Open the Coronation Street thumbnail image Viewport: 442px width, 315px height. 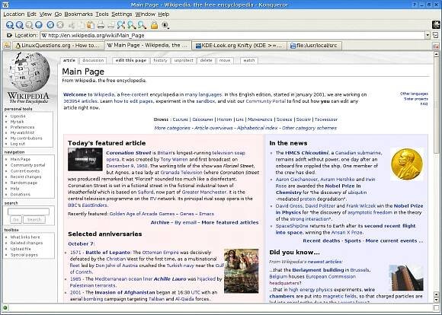[x=85, y=159]
